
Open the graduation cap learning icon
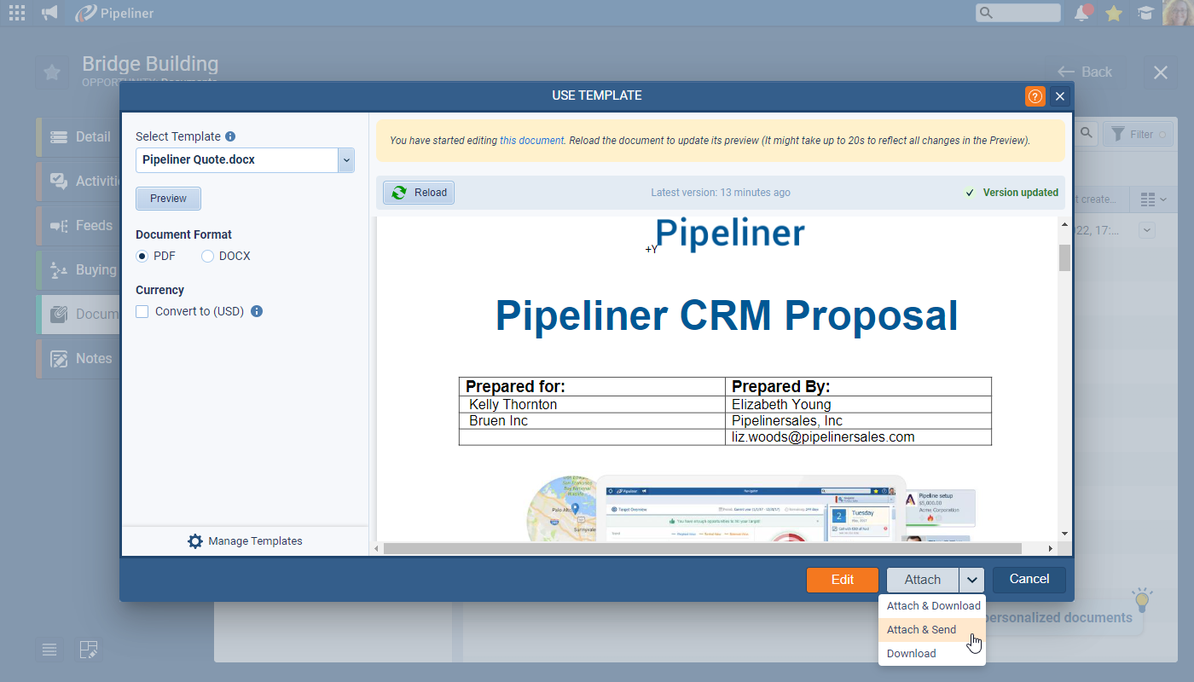pyautogui.click(x=1145, y=13)
